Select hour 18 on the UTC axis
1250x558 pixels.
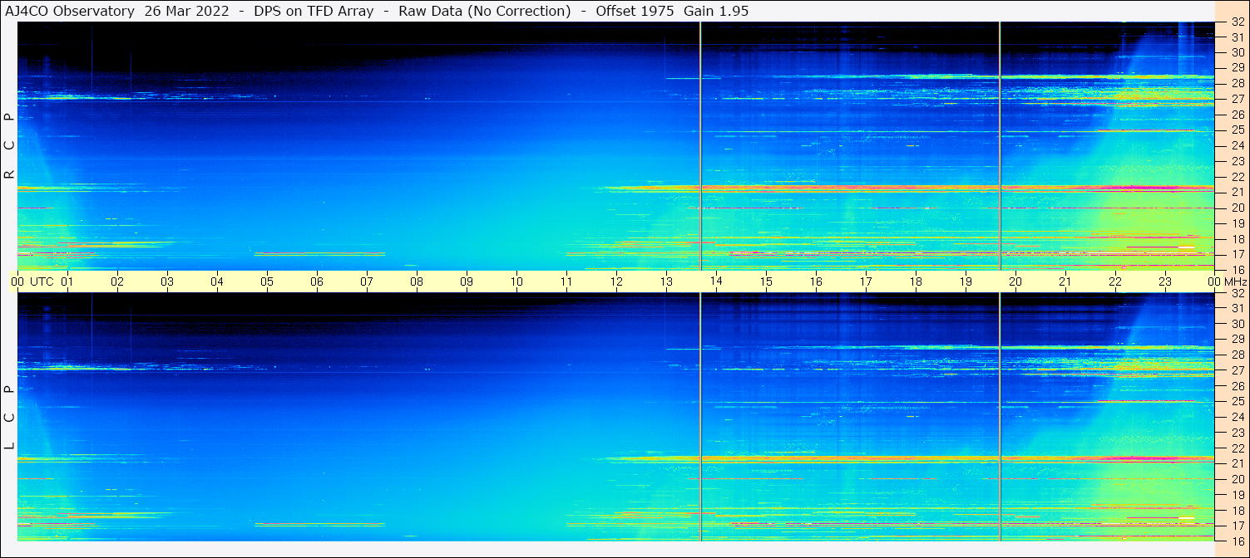pyautogui.click(x=916, y=281)
